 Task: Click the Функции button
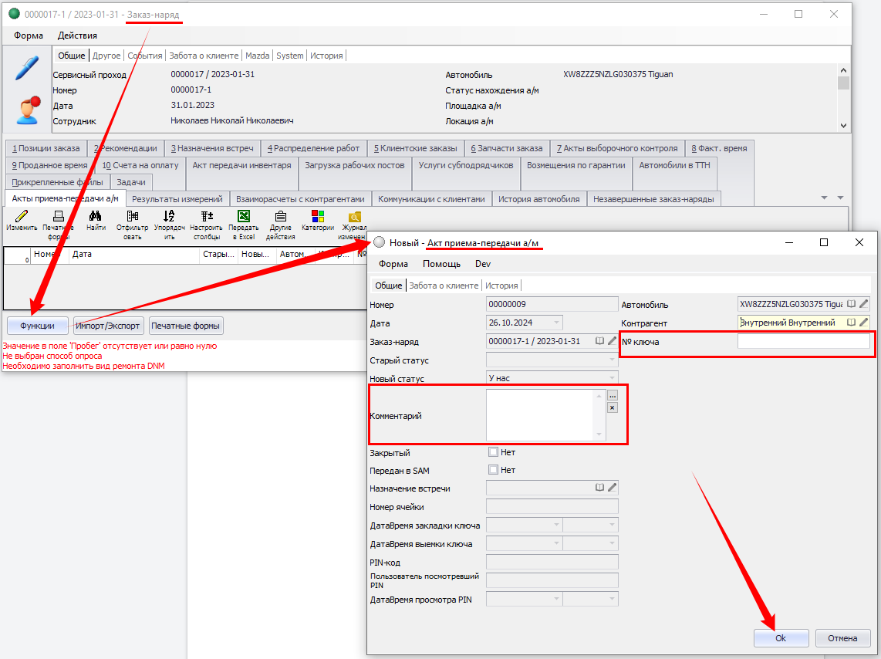(x=37, y=326)
